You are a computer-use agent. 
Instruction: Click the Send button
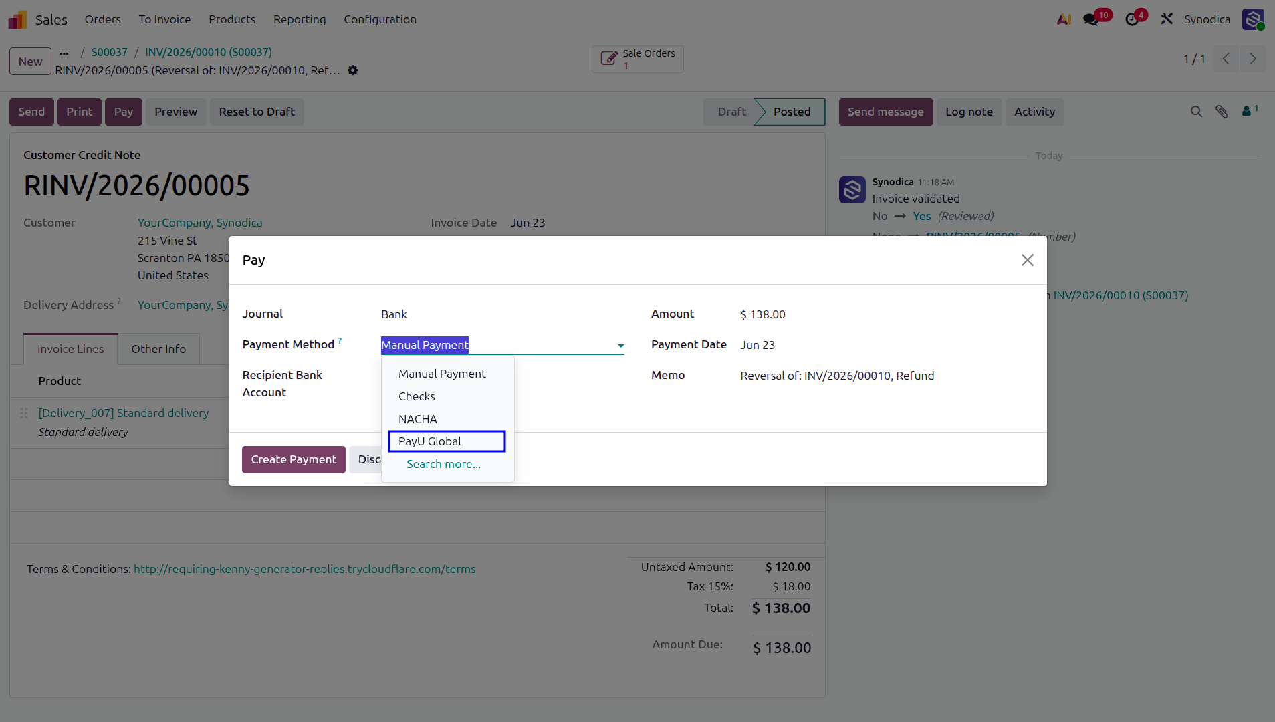pos(31,112)
